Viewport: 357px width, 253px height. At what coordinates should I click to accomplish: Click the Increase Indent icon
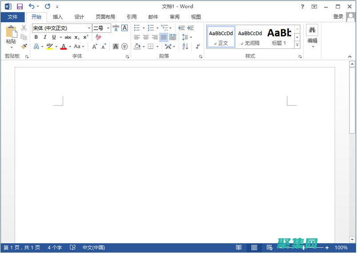click(191, 28)
